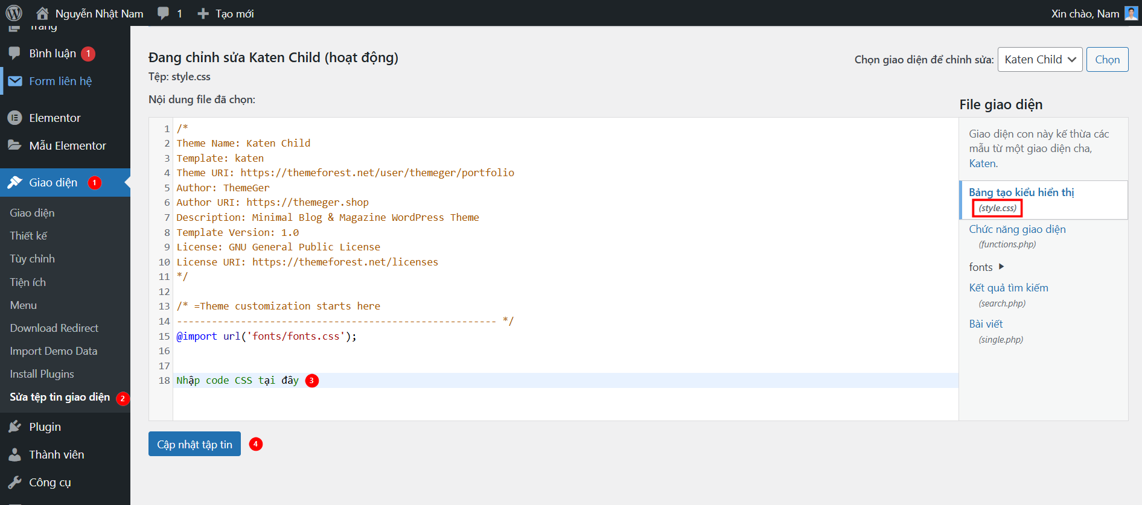Viewport: 1142px width, 505px height.
Task: Click the Giao diện paintbrush icon
Action: (x=14, y=182)
